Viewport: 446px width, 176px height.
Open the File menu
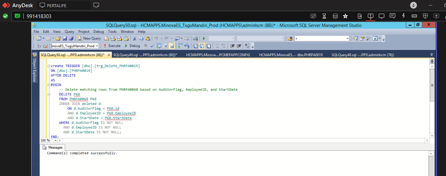click(36, 31)
